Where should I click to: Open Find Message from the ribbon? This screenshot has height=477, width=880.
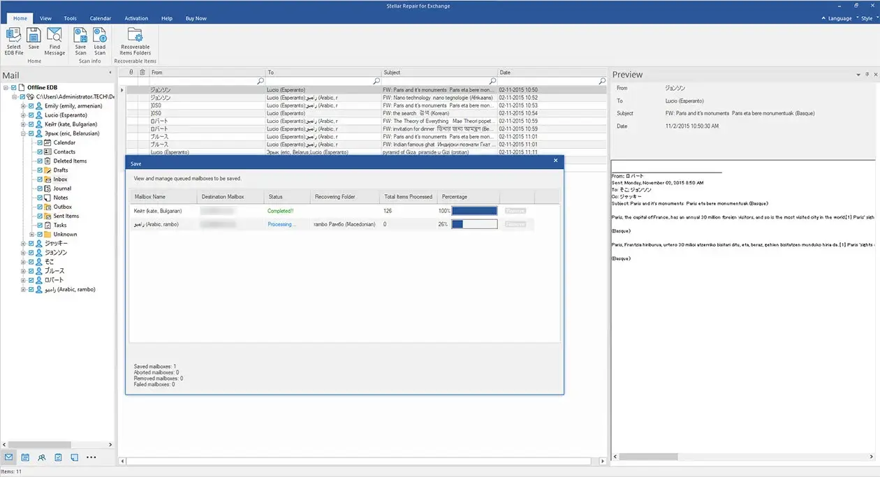54,41
